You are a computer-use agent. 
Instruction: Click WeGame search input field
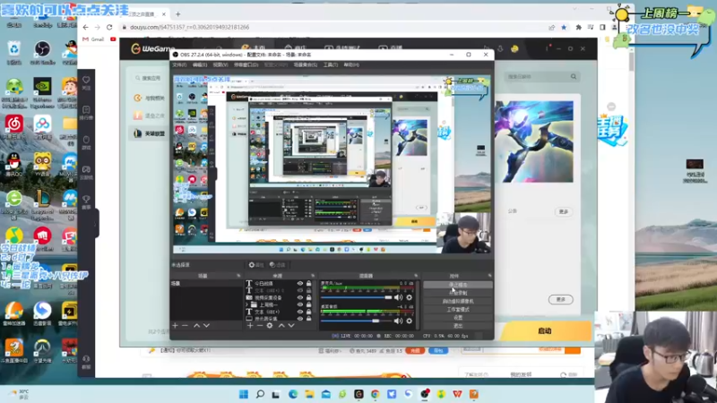[148, 78]
